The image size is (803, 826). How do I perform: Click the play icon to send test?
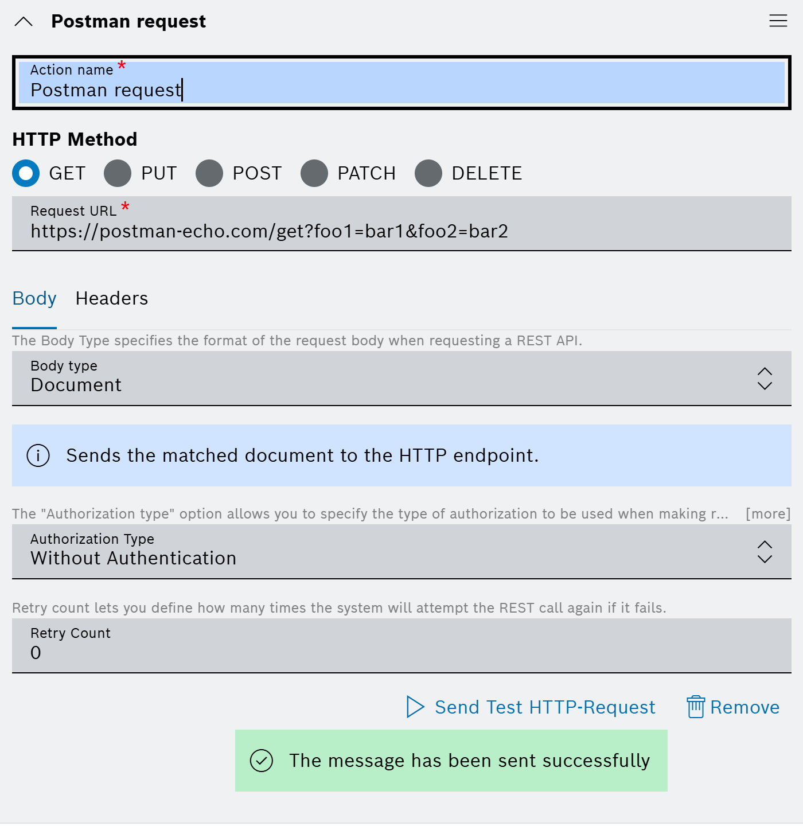[415, 707]
